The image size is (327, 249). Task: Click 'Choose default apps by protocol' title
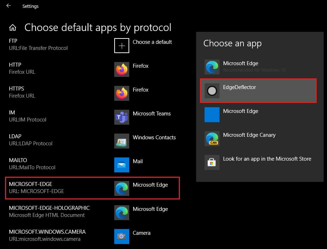tap(98, 27)
